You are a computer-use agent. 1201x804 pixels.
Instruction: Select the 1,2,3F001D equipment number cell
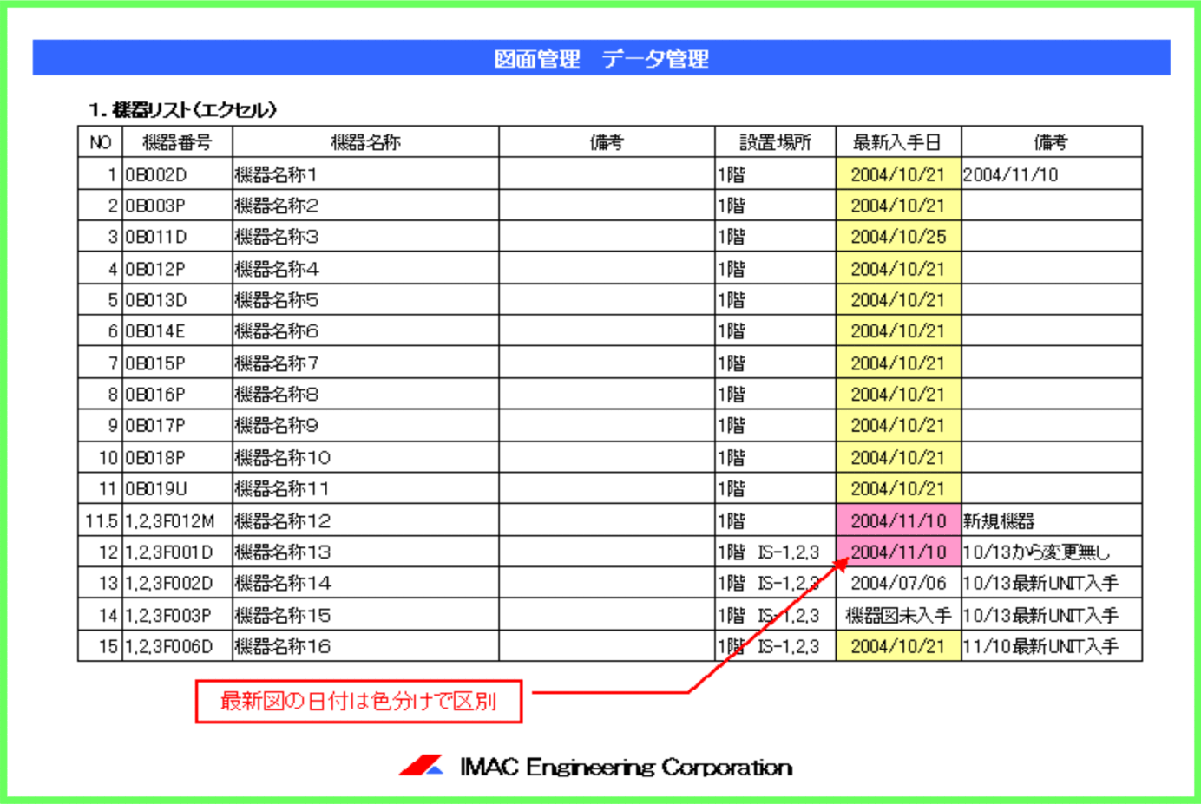[177, 552]
